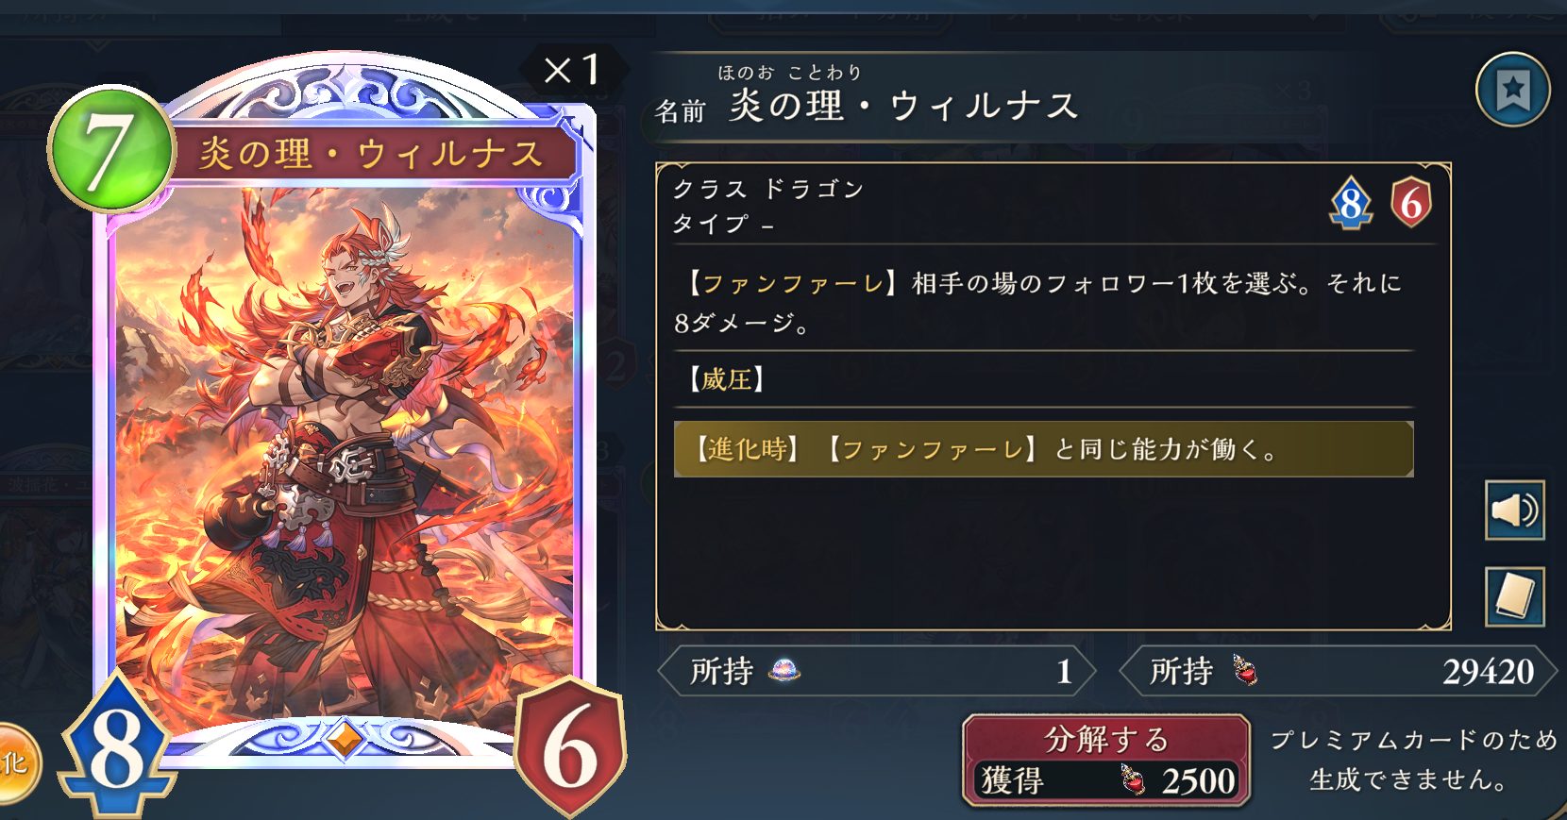Screen dimensions: 1567x820
Task: Click the bookmark favorite star icon
Action: [1512, 90]
